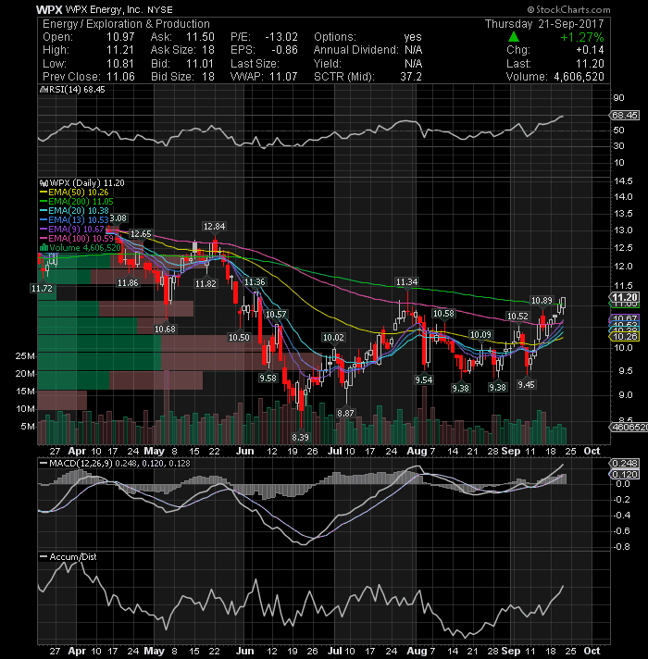Screen dimensions: 648x659
Task: Click the 10.89 price annotation
Action: [x=542, y=301]
